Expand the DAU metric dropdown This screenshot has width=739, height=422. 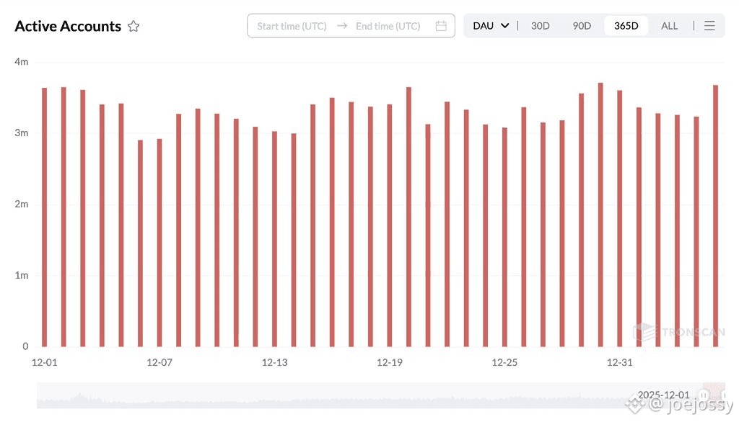(x=491, y=26)
